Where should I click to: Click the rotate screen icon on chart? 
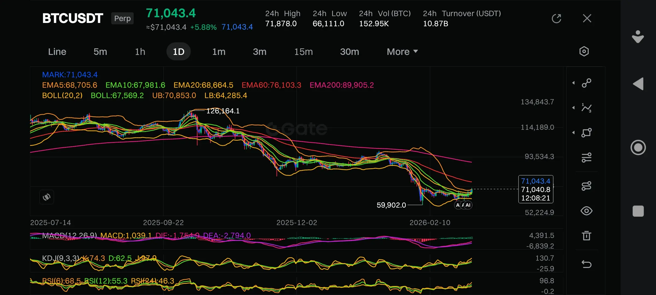click(47, 197)
